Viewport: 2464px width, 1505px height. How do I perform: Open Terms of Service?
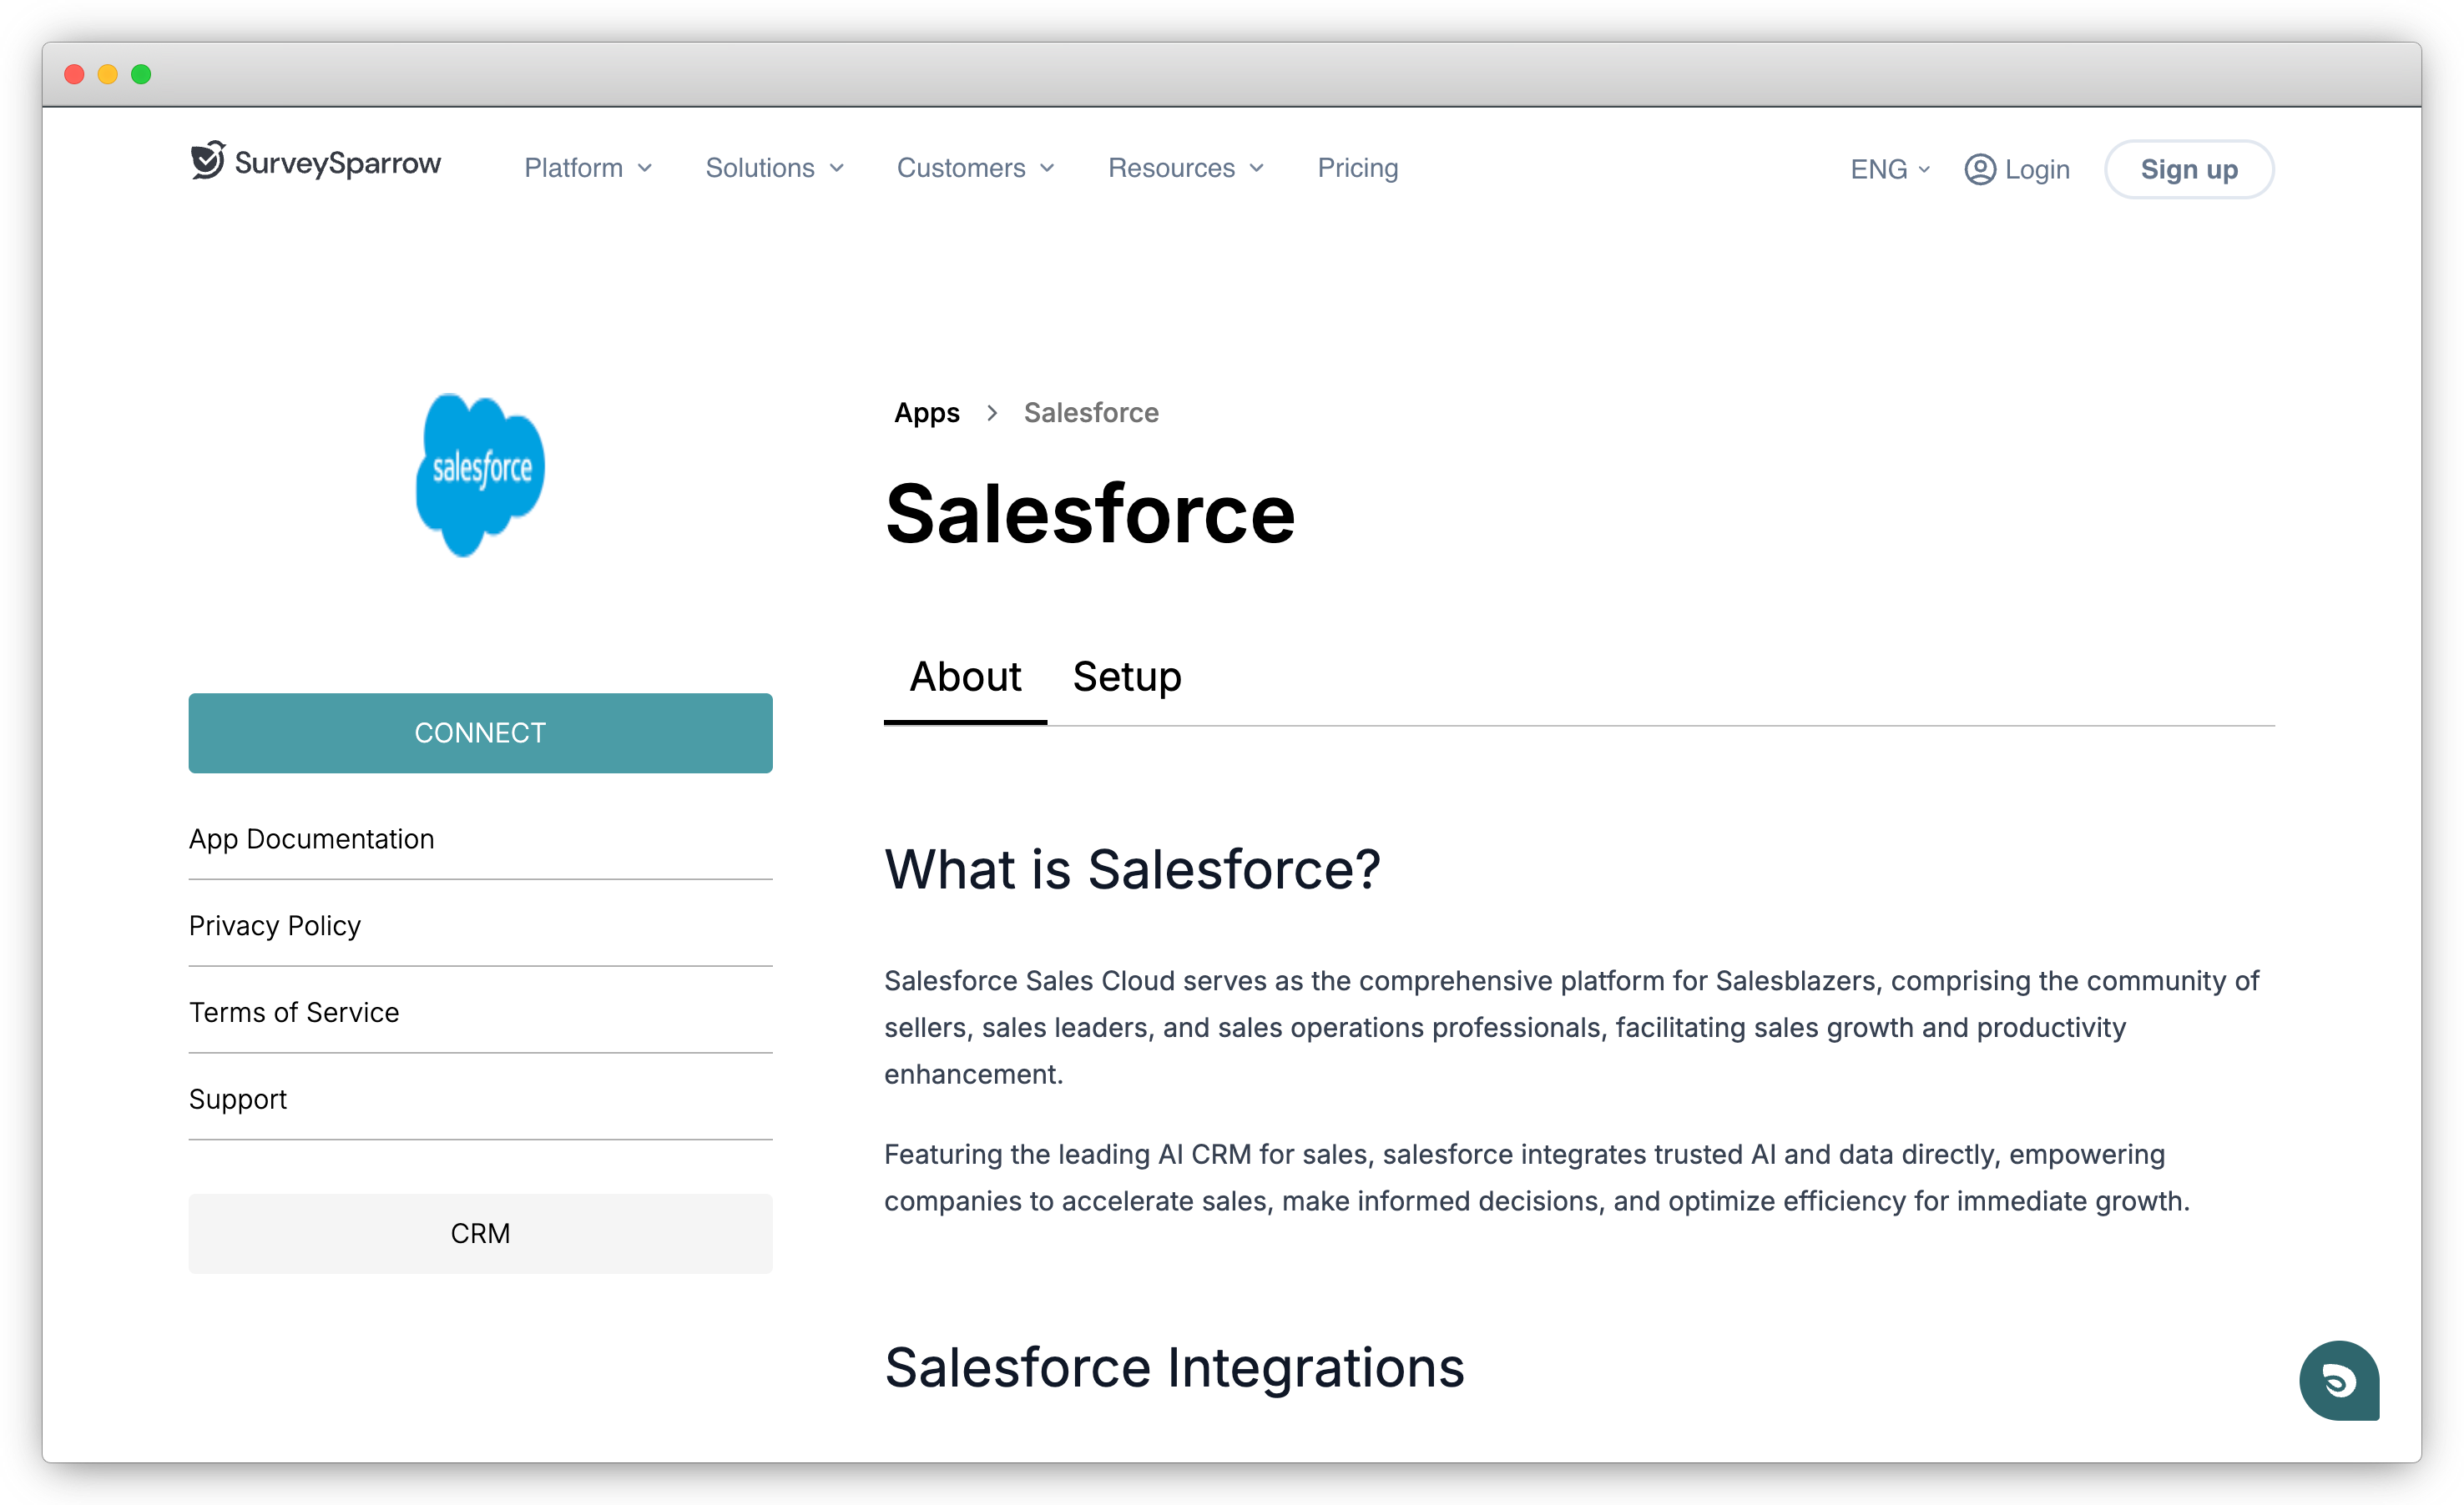[293, 1011]
